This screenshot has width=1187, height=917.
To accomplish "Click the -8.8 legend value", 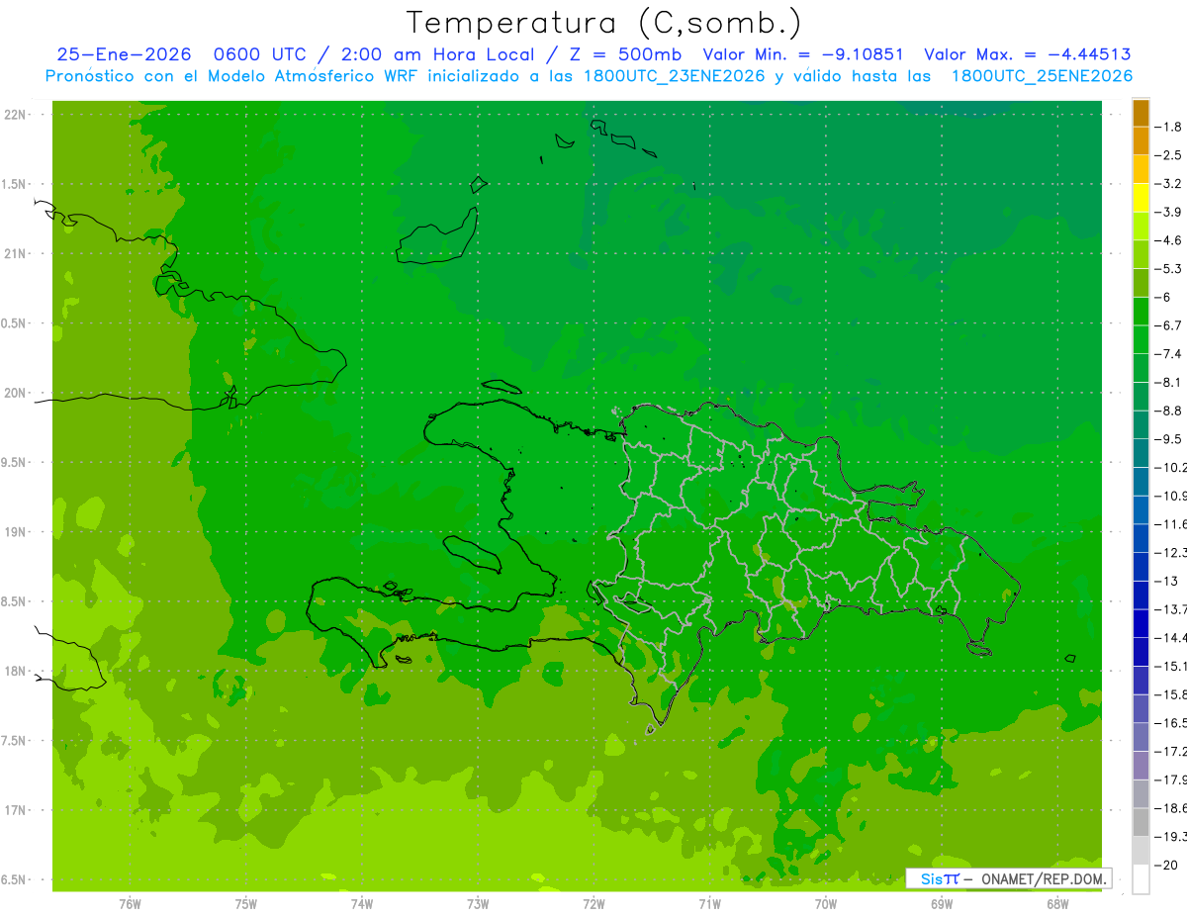I will tap(1168, 411).
